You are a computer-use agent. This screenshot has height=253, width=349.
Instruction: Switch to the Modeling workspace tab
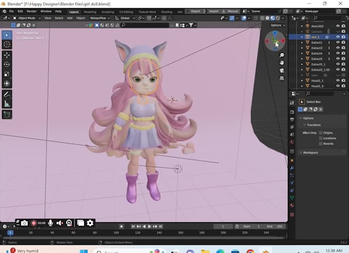pyautogui.click(x=90, y=12)
